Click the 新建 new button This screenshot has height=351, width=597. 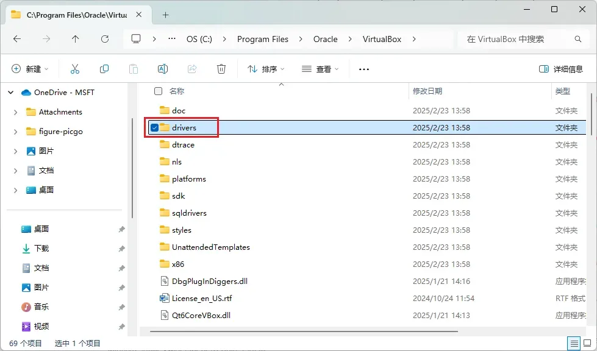(30, 69)
